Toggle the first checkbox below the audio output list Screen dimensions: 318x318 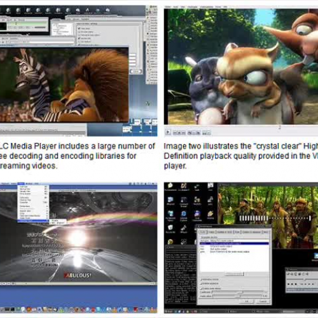201,280
